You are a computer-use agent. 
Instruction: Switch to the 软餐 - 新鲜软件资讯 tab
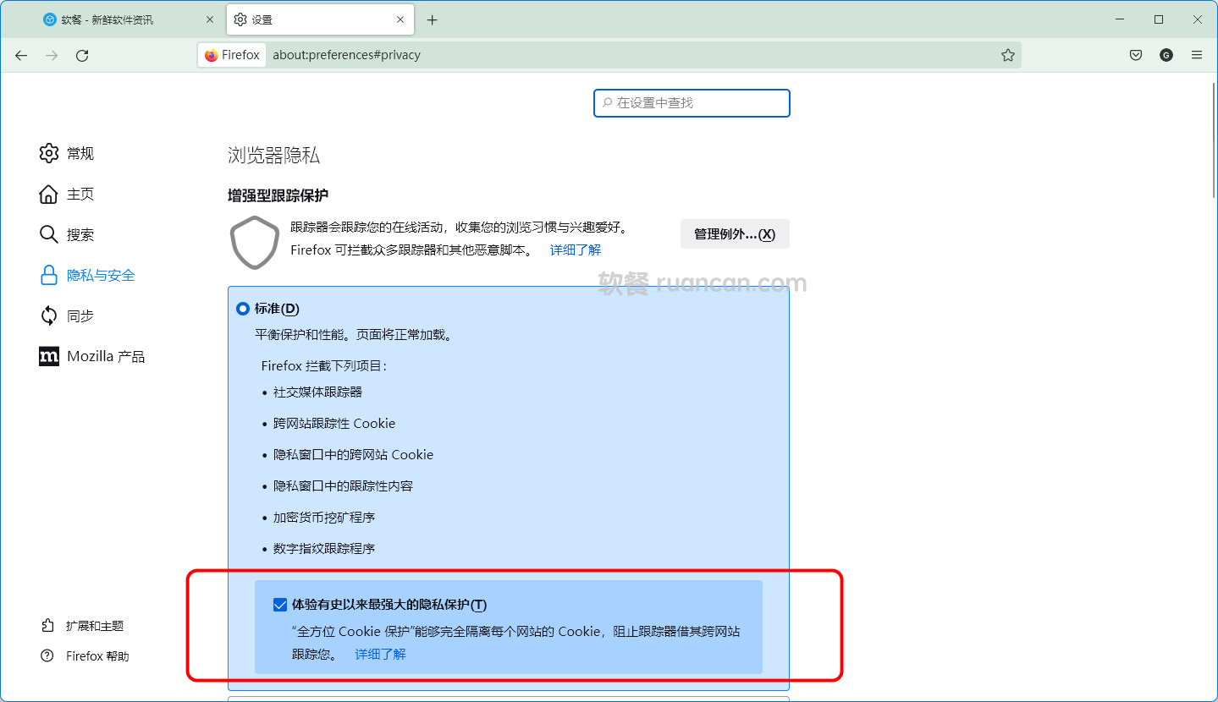coord(118,19)
